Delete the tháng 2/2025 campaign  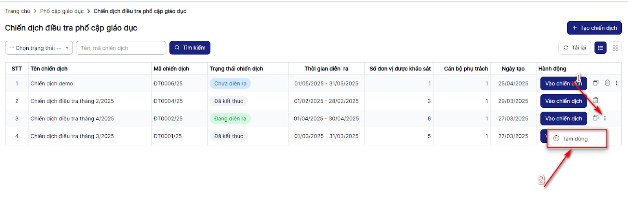[595, 100]
